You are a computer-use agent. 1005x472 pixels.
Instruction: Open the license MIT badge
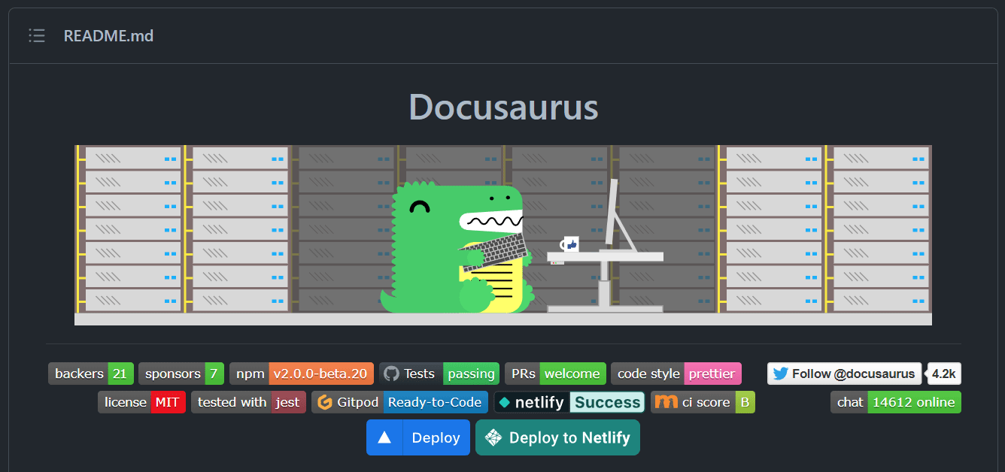[x=141, y=402]
